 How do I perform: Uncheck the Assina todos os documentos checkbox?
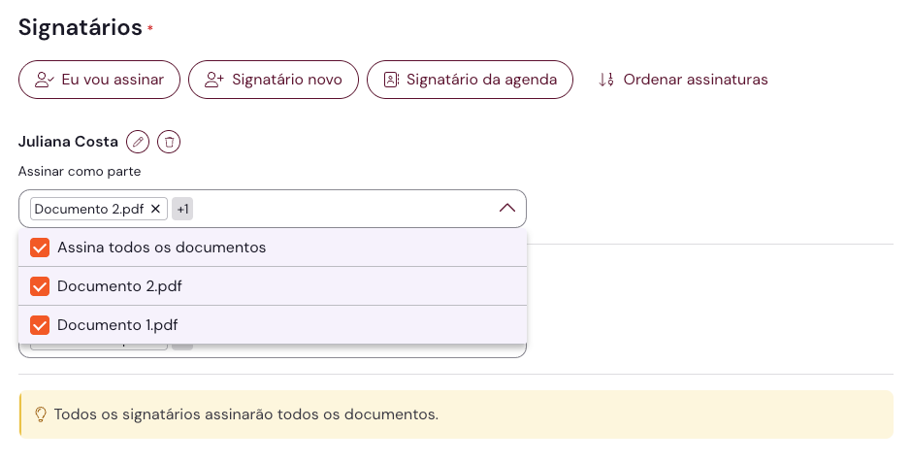point(40,248)
